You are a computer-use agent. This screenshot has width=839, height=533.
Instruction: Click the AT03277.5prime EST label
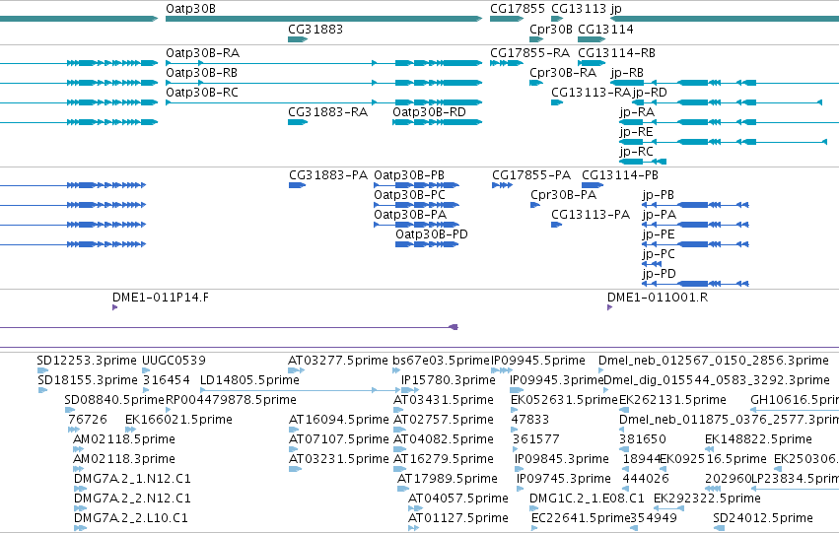(x=337, y=361)
